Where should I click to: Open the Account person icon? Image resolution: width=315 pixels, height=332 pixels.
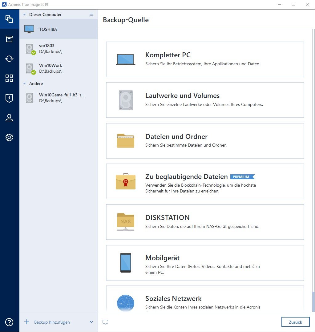[9, 118]
